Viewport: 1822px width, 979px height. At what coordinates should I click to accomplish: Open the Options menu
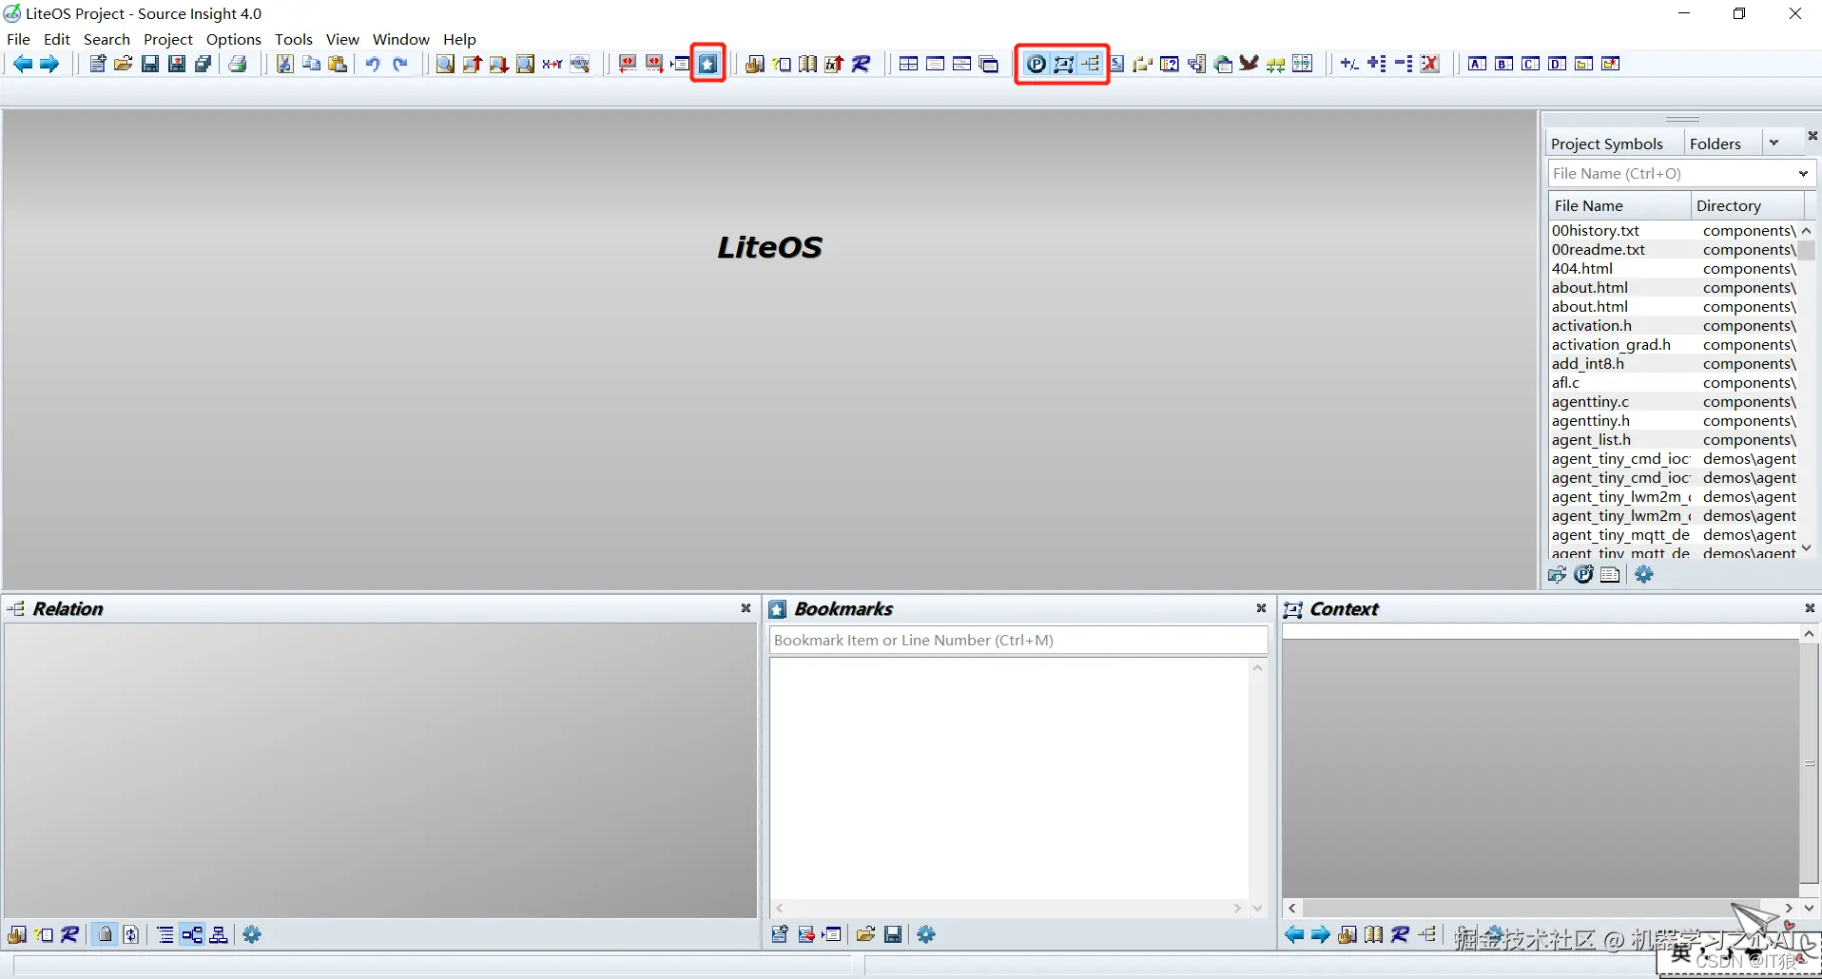(x=234, y=39)
